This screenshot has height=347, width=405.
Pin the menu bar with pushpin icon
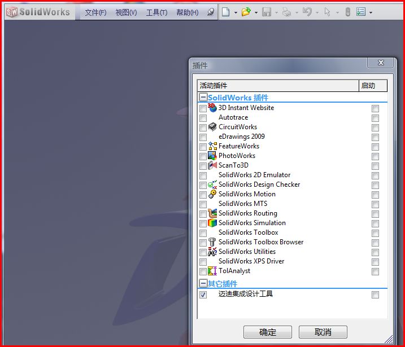click(x=211, y=12)
